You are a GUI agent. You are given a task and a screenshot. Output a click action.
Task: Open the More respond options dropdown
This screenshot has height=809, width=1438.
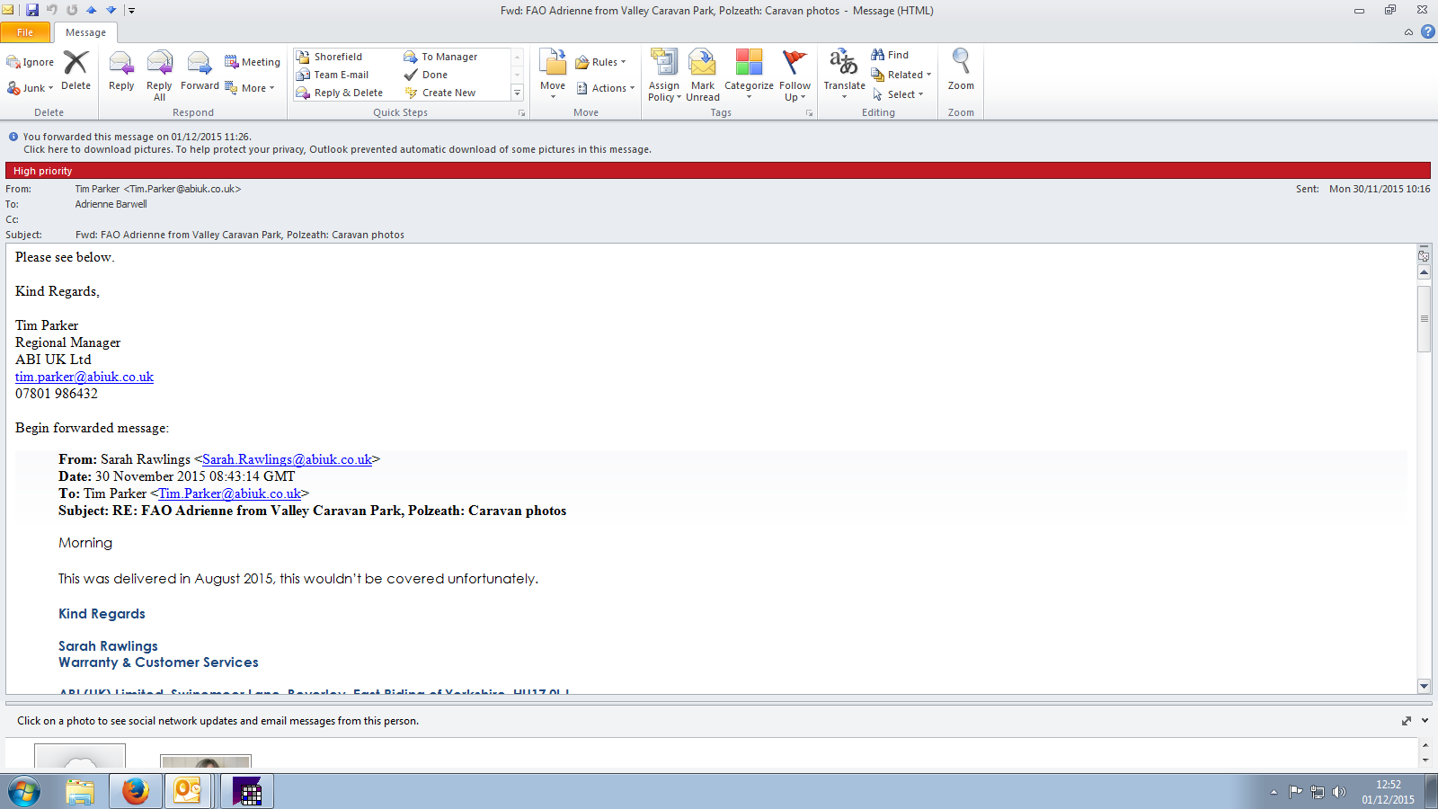[x=250, y=88]
